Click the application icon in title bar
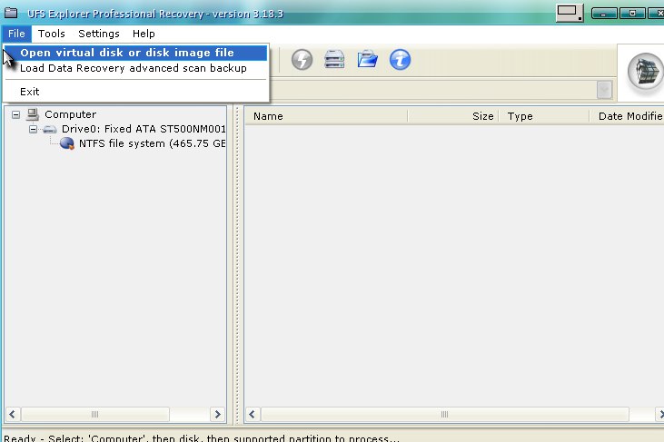The height and width of the screenshot is (442, 664). (11, 13)
